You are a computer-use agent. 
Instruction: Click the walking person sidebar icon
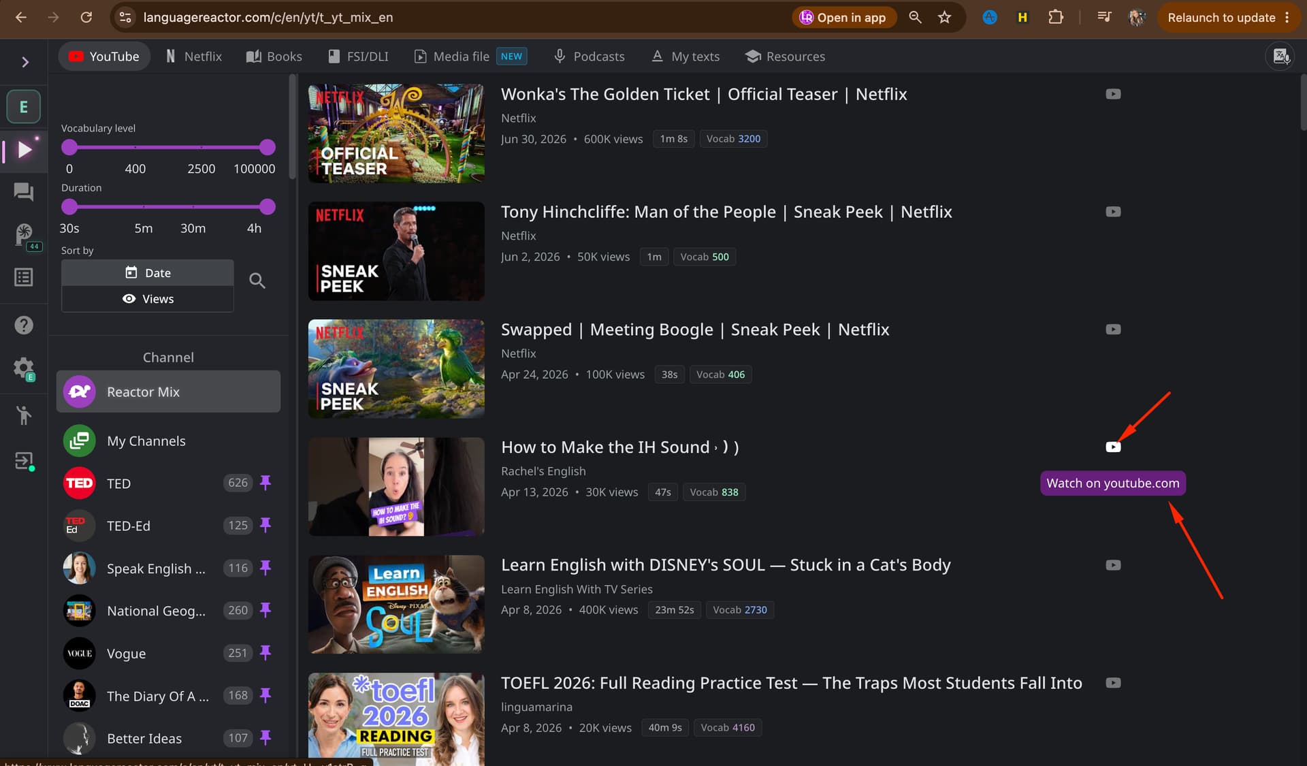[24, 415]
